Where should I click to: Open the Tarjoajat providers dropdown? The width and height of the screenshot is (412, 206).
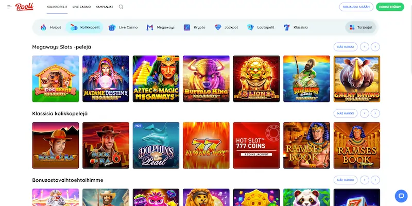click(361, 27)
